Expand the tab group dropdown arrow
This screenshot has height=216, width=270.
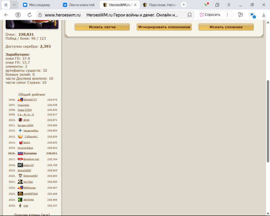14,5
